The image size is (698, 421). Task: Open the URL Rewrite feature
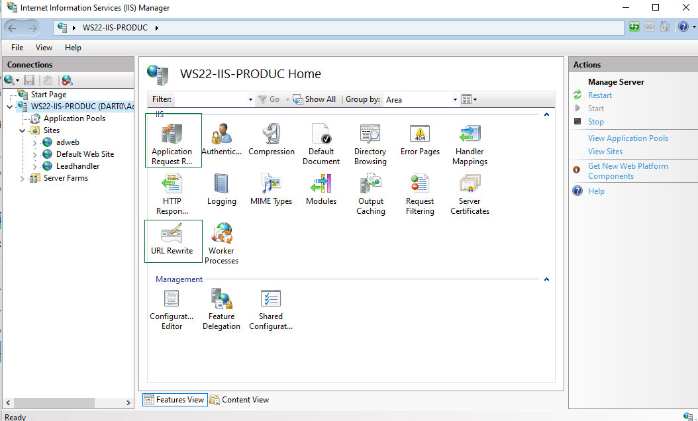click(172, 240)
